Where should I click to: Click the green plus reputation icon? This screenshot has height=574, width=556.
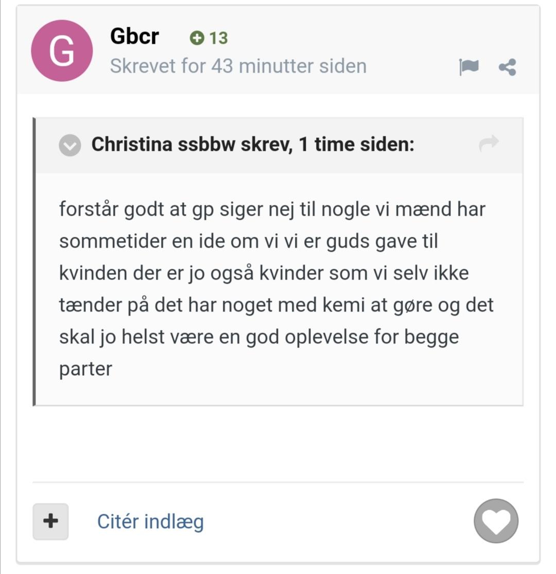pyautogui.click(x=196, y=38)
